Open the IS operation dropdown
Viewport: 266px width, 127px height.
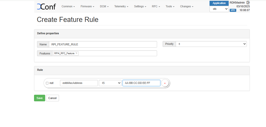coord(110,83)
